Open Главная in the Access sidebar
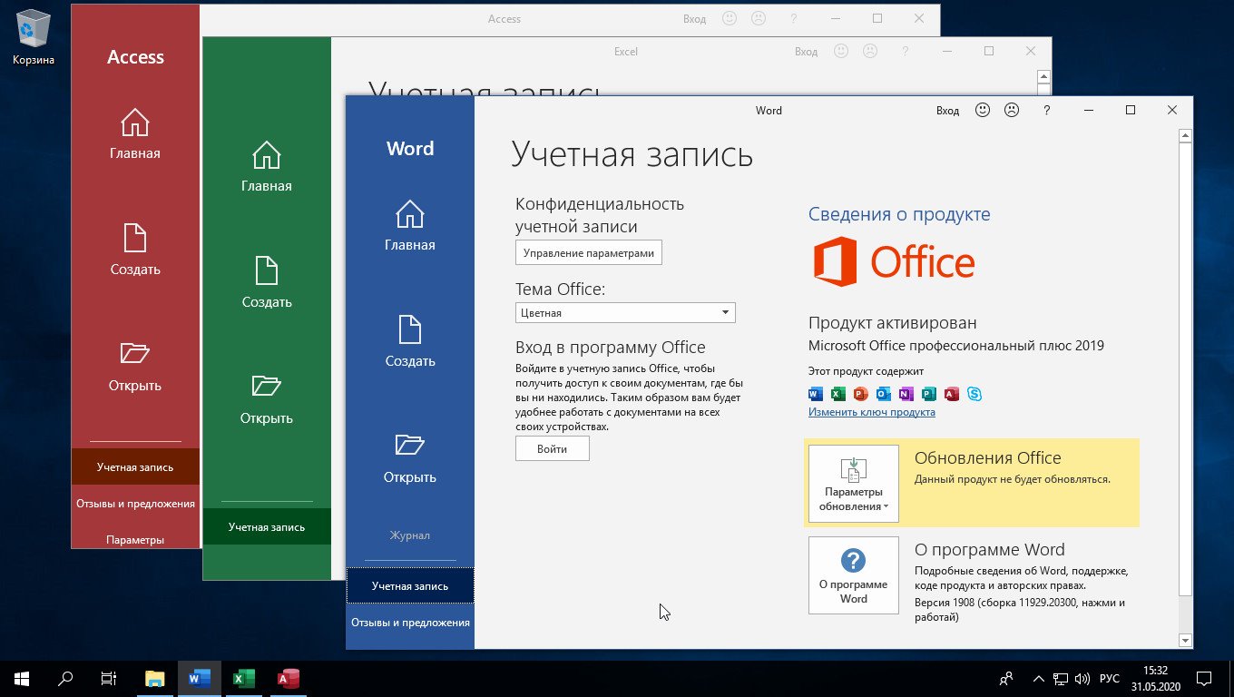The height and width of the screenshot is (697, 1234). point(135,134)
